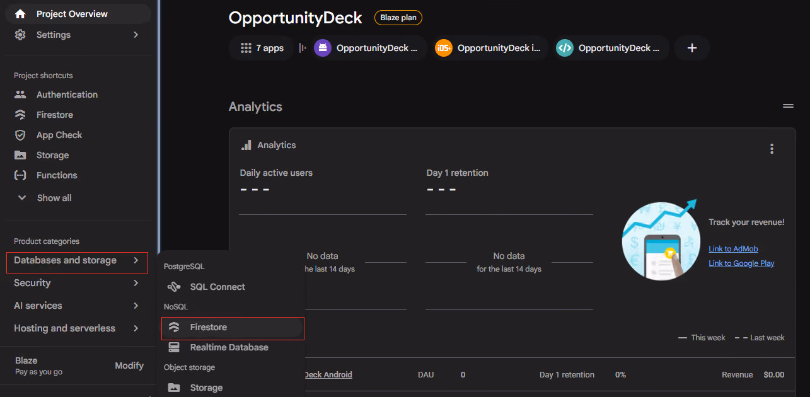Add a new app with plus button
Screen dimensions: 810x397
click(692, 48)
